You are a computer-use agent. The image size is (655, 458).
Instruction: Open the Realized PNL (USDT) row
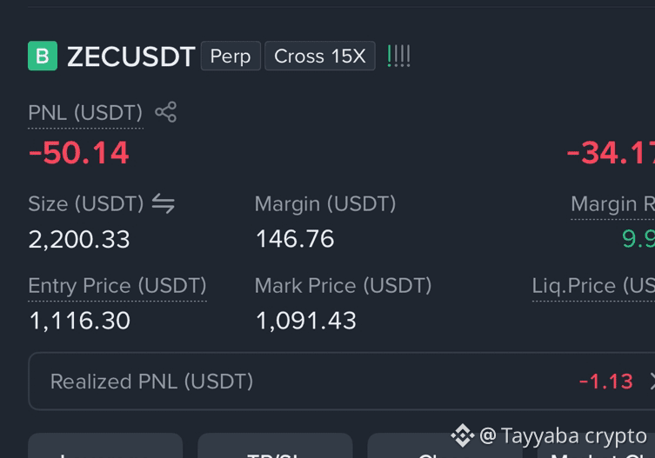click(341, 382)
